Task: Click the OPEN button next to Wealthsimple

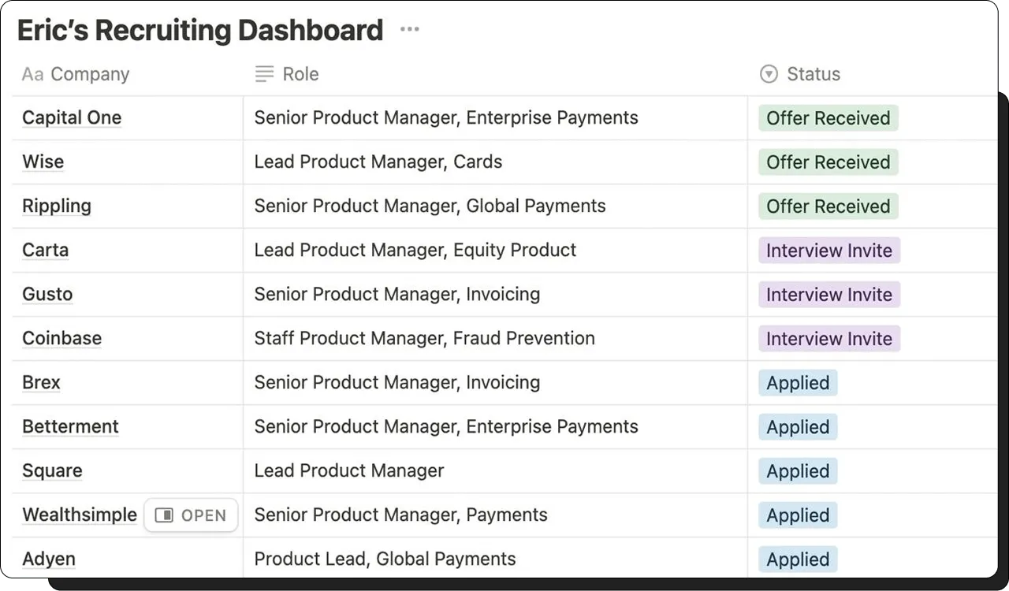Action: click(191, 515)
